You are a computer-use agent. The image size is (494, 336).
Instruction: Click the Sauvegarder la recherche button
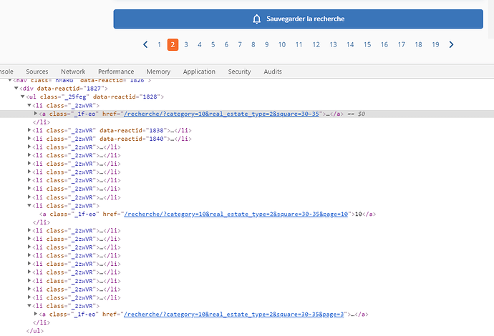[298, 19]
